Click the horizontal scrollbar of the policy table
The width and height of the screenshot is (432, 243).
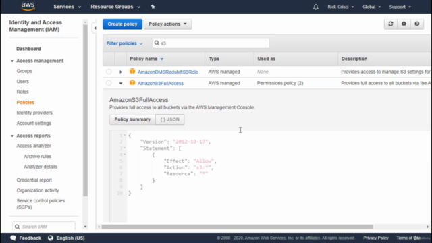click(x=237, y=227)
